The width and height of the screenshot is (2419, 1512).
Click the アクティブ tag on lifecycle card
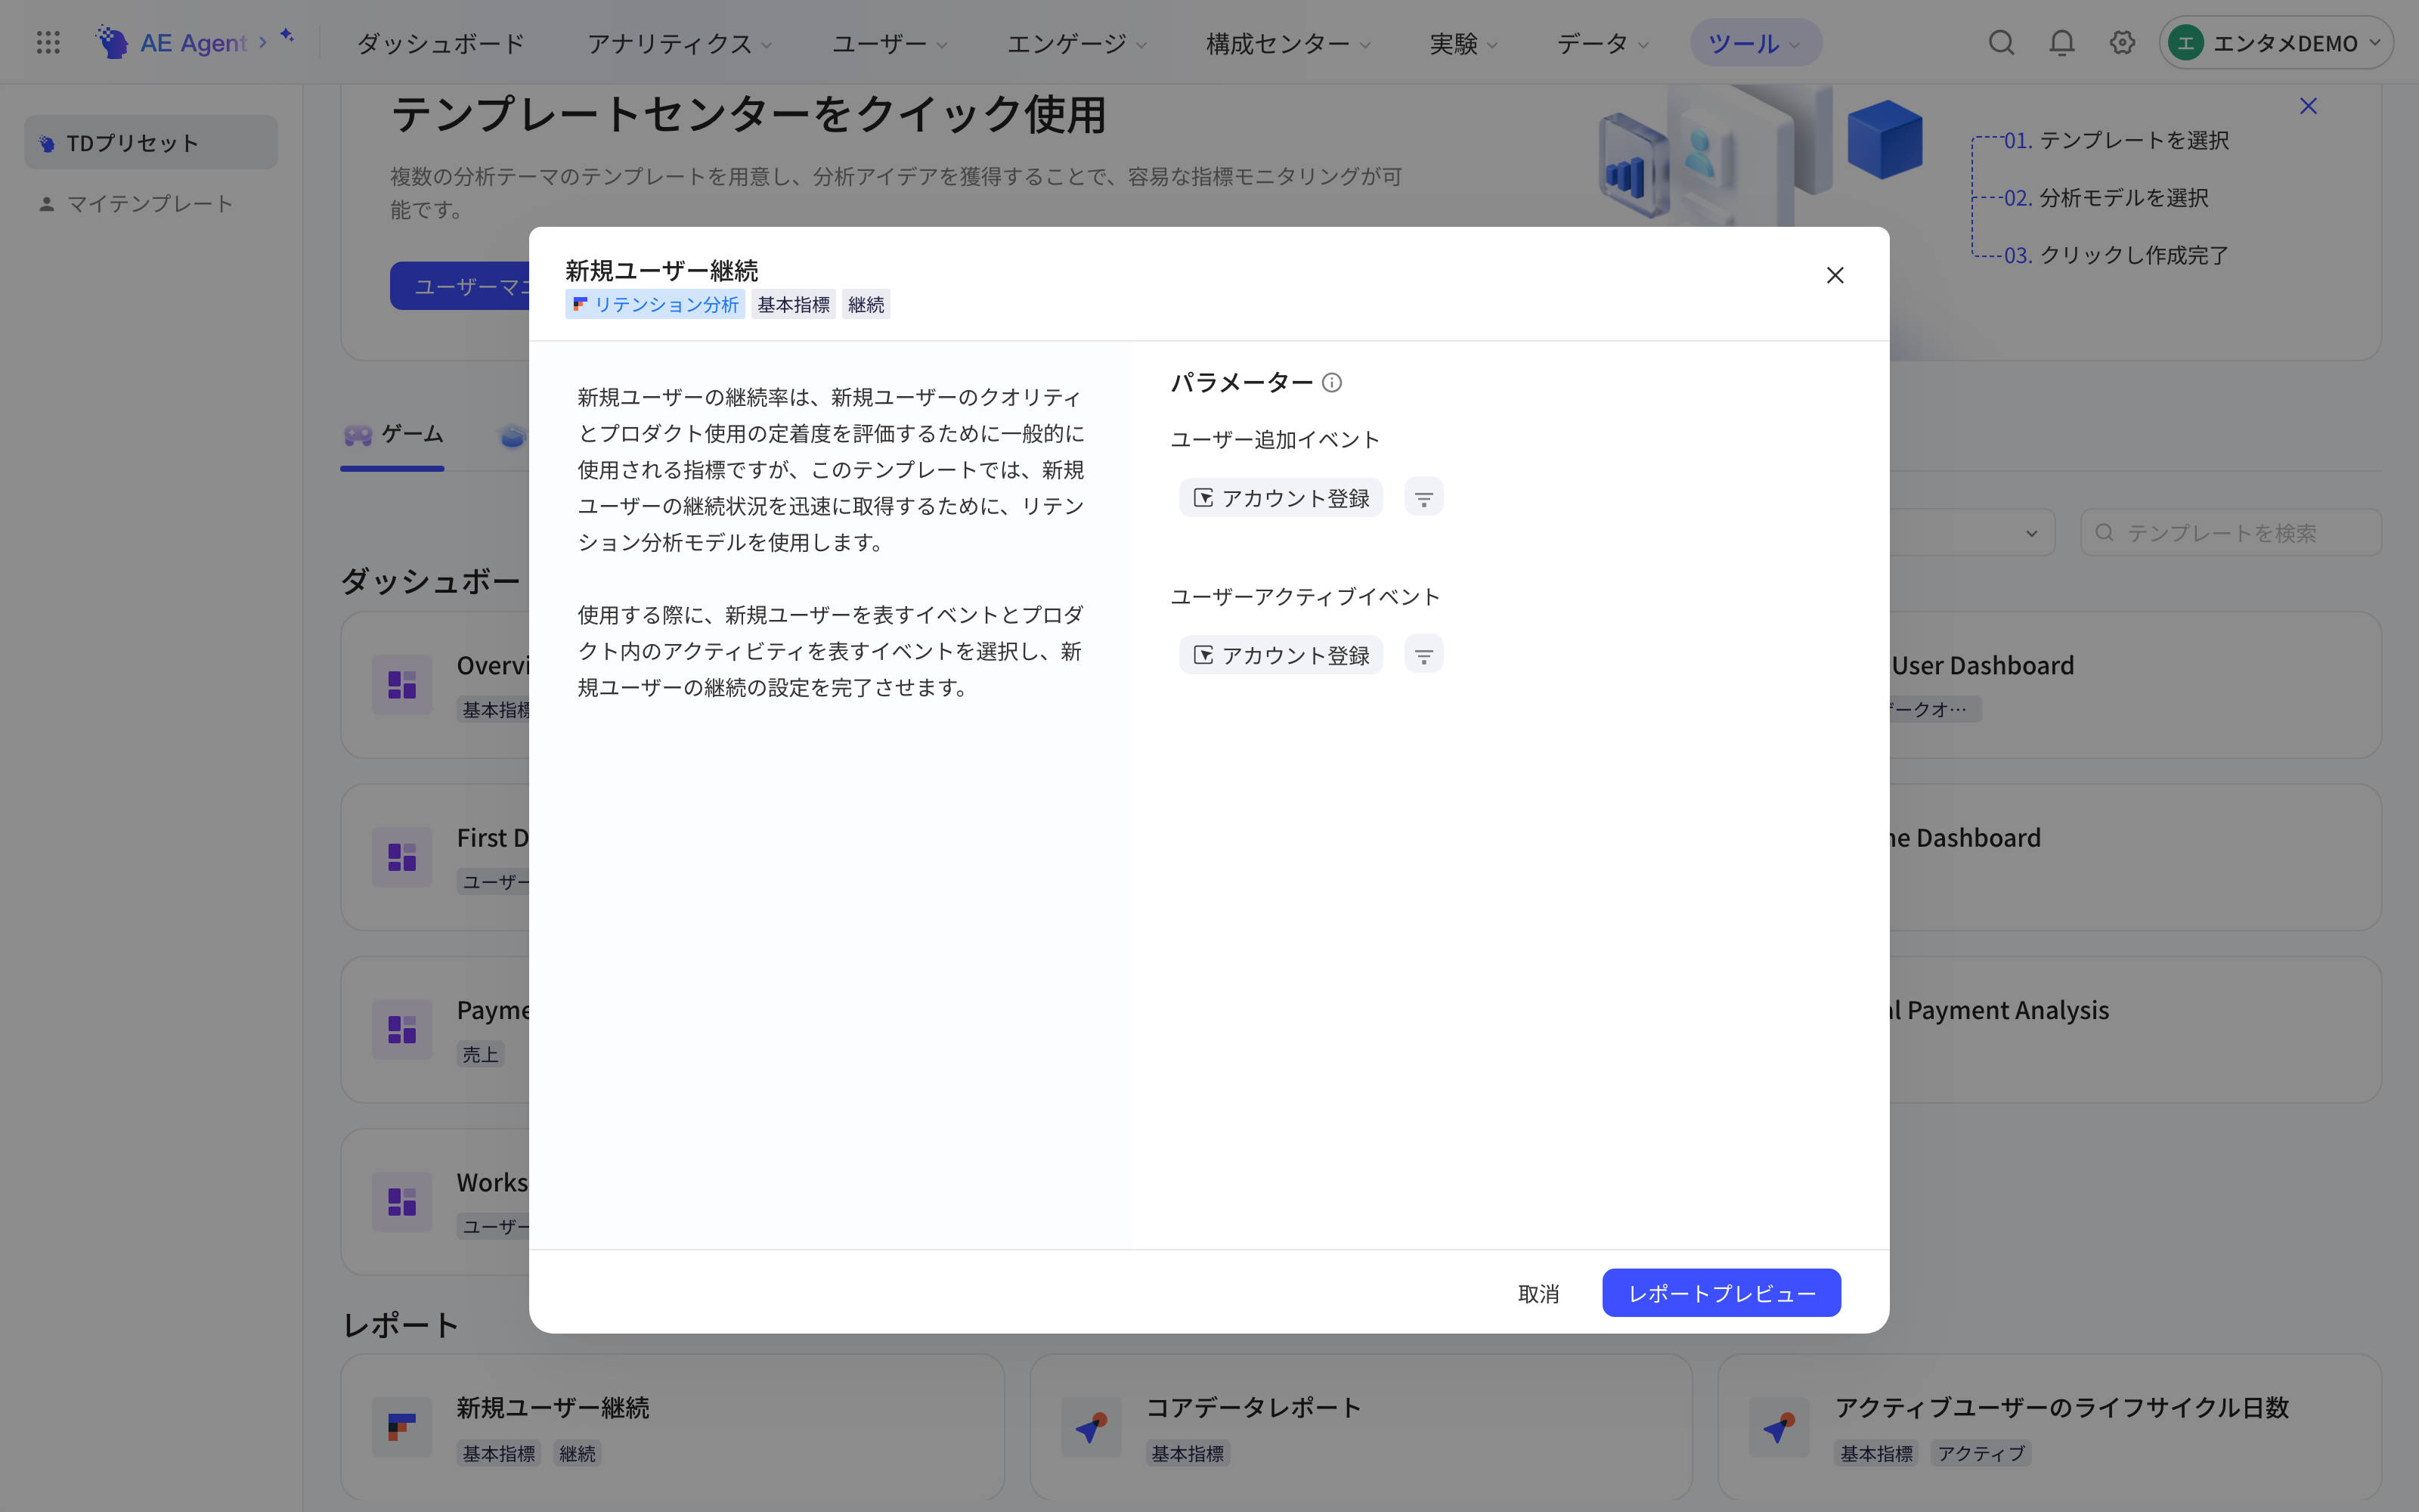point(1981,1453)
